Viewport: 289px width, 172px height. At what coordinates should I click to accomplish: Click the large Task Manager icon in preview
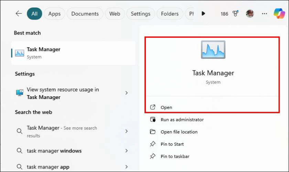(213, 50)
